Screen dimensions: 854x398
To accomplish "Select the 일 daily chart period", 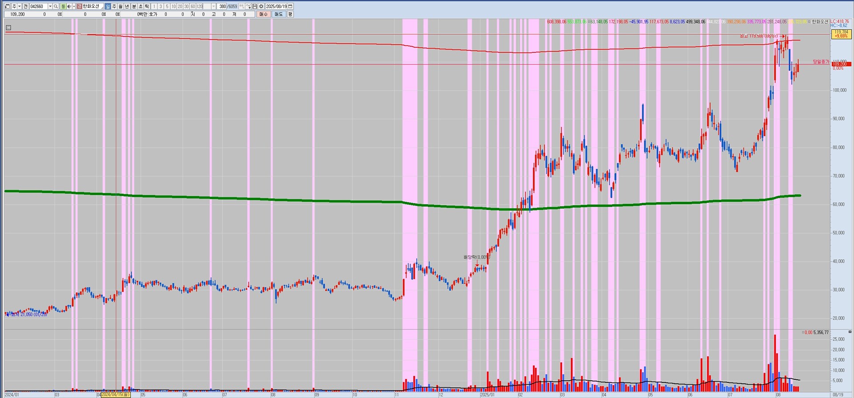I will [108, 6].
